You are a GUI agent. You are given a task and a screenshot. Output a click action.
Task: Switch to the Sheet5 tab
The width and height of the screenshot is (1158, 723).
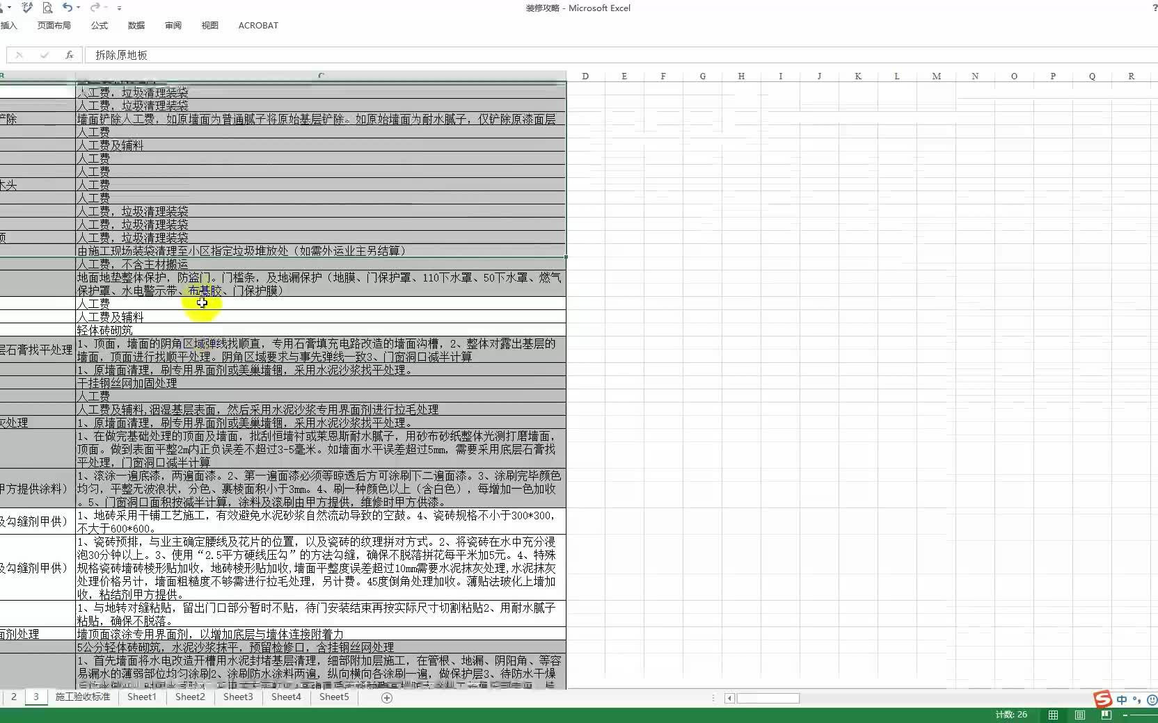point(334,697)
